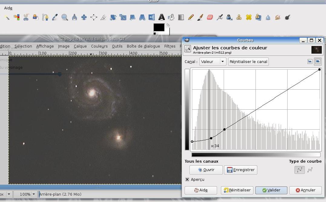Screen dimensions: 326x202
Task: Select the Scissors Select tool
Action: click(x=26, y=17)
